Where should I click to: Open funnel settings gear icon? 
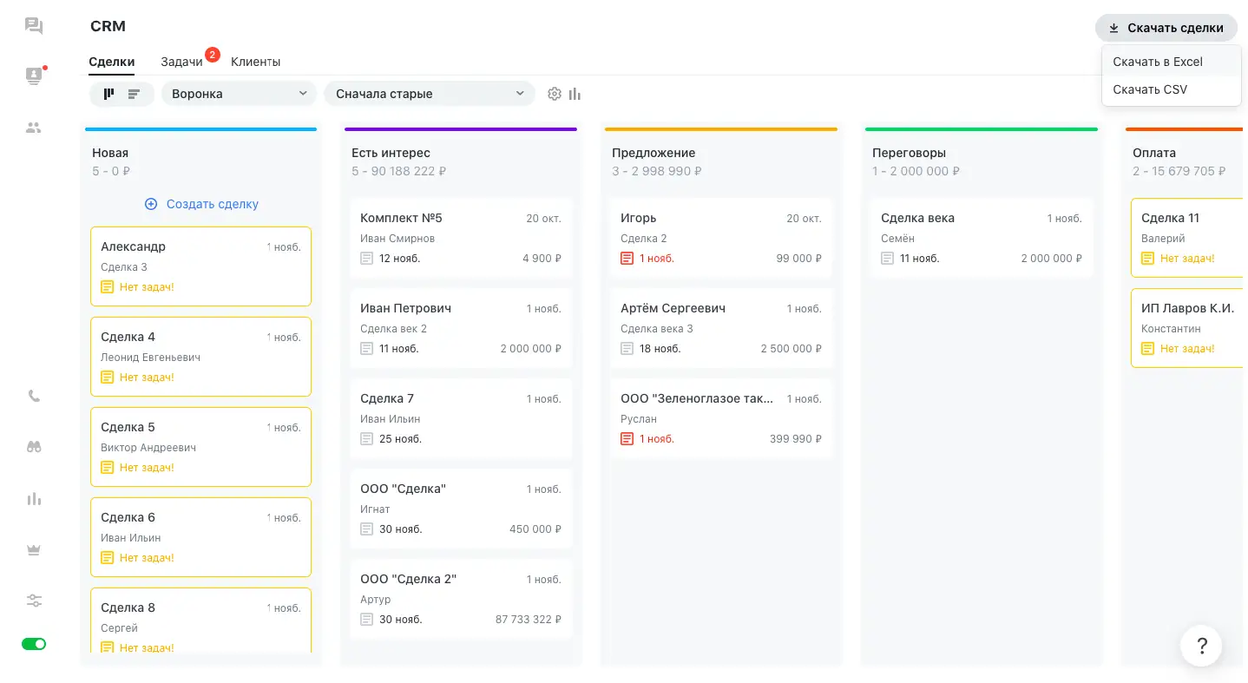[555, 94]
